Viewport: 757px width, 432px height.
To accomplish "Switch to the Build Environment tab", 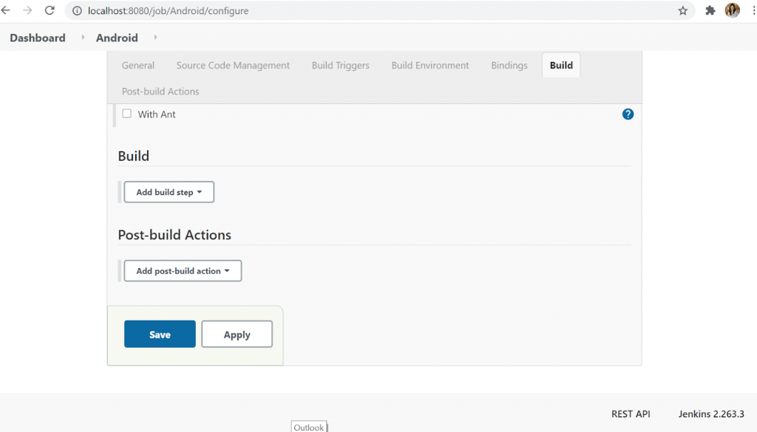I will pos(430,65).
